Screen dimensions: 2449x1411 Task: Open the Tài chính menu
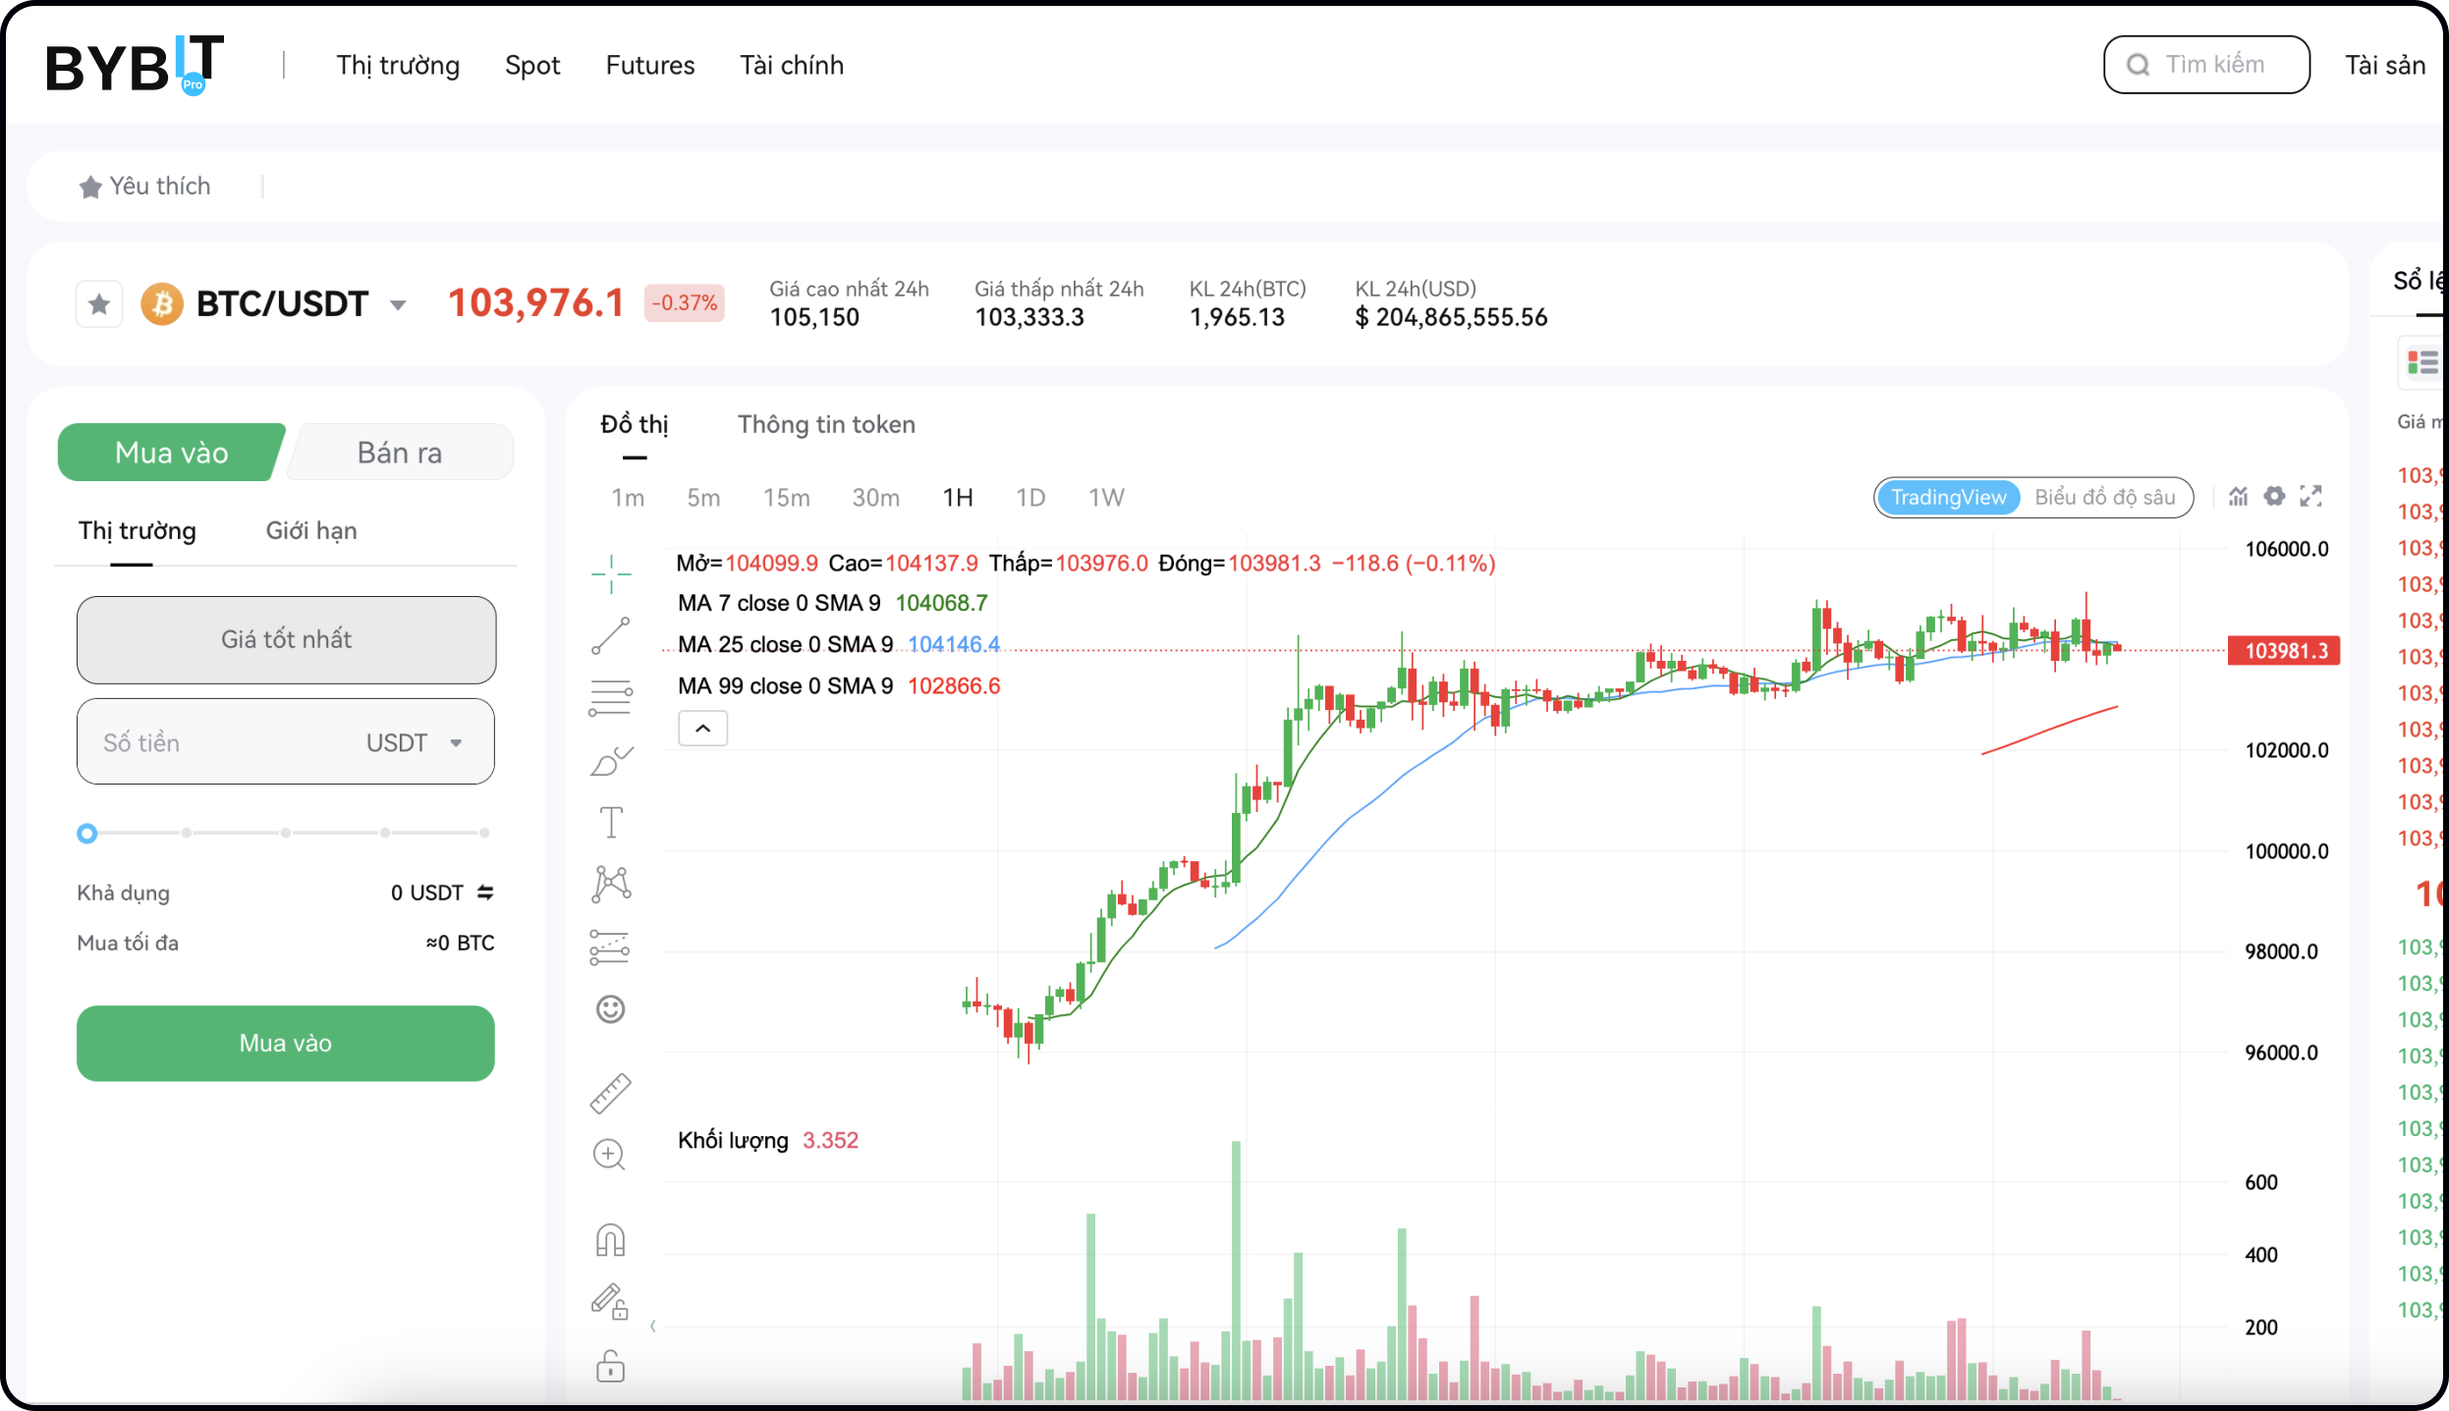click(x=792, y=66)
